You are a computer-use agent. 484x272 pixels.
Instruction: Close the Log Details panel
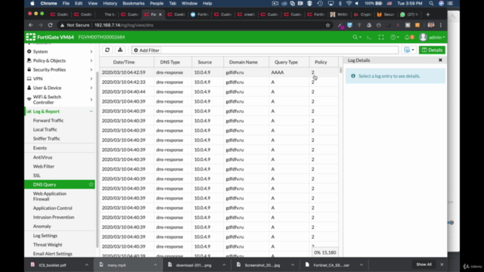tap(440, 60)
